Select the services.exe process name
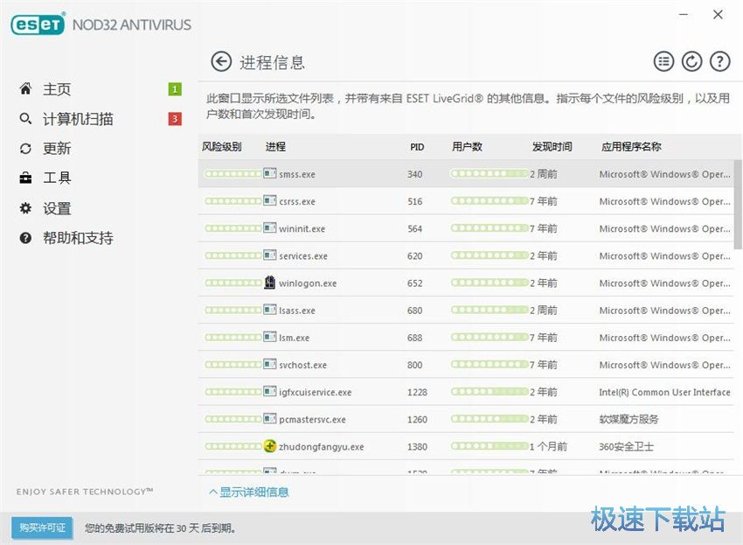This screenshot has height=545, width=743. coord(303,256)
